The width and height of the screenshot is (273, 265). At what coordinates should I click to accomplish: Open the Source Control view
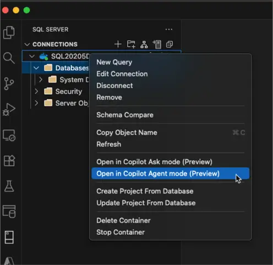[9, 84]
